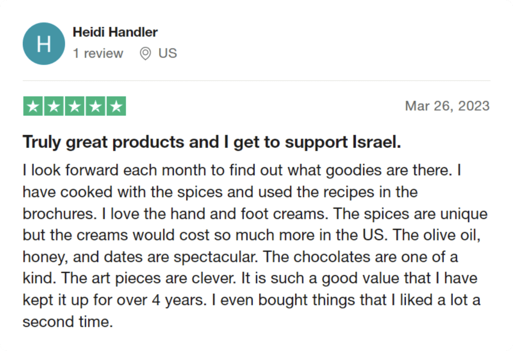
Task: Click the first green rating star
Action: (x=33, y=106)
